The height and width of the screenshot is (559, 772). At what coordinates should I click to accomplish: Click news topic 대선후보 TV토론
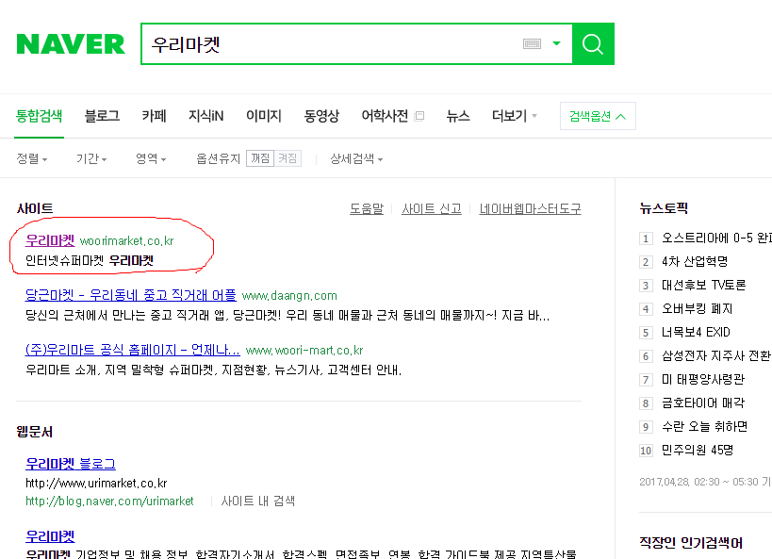[703, 286]
